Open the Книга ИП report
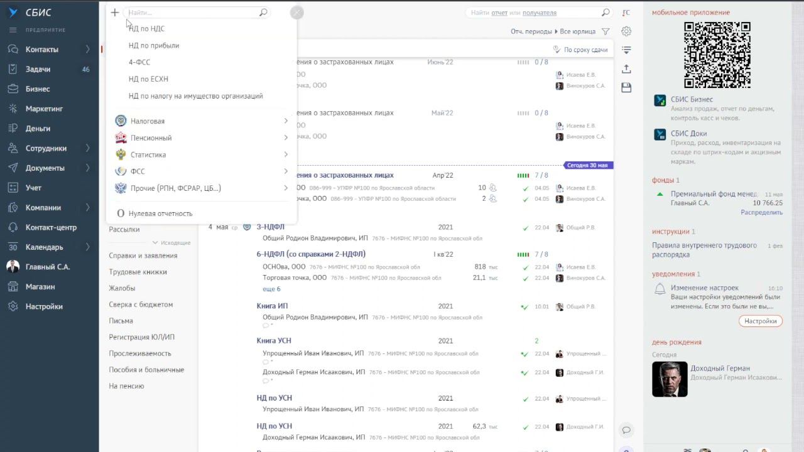Viewport: 804px width, 452px height. [272, 306]
